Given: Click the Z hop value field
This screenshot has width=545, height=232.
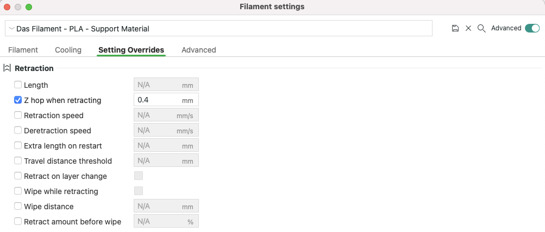Looking at the screenshot, I should pyautogui.click(x=158, y=100).
